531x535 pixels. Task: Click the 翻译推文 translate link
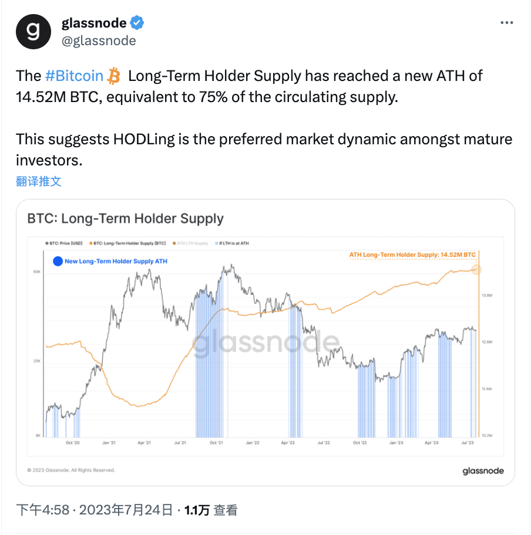pyautogui.click(x=38, y=181)
